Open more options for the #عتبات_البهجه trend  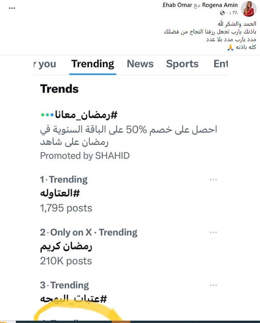(213, 285)
